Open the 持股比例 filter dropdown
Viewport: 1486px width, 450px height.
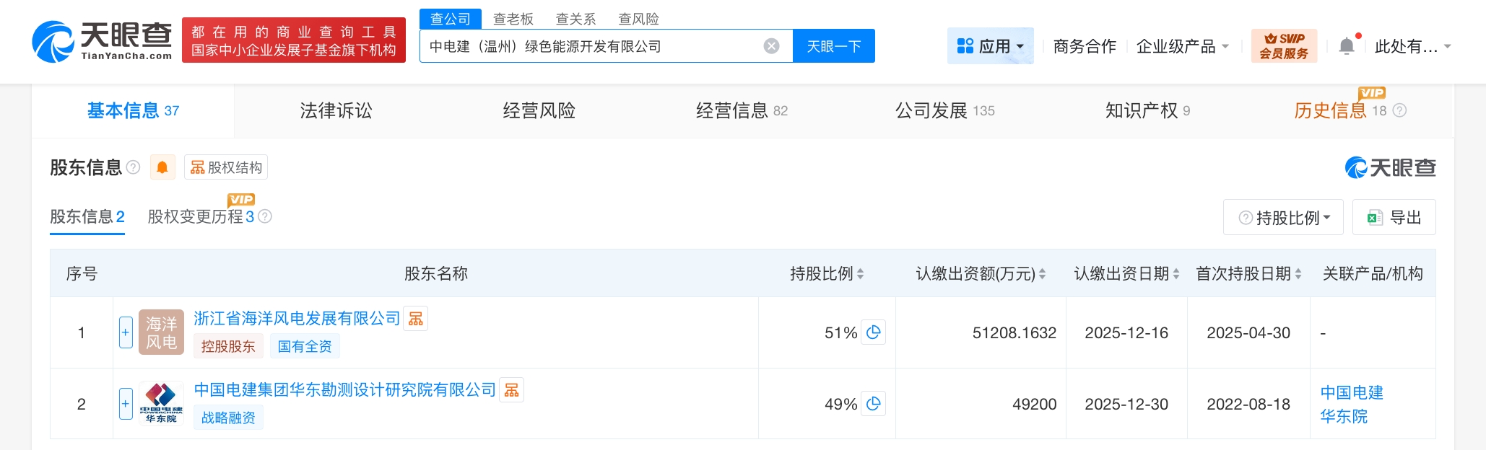[x=1283, y=217]
